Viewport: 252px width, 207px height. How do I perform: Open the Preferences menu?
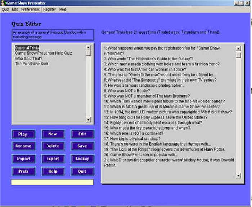coord(30,9)
